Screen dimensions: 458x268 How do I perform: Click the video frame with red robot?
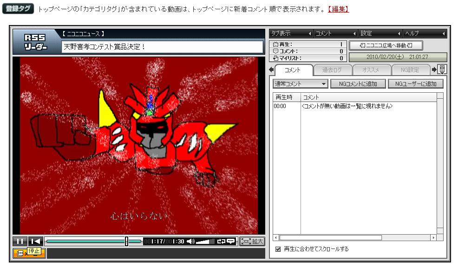click(139, 145)
